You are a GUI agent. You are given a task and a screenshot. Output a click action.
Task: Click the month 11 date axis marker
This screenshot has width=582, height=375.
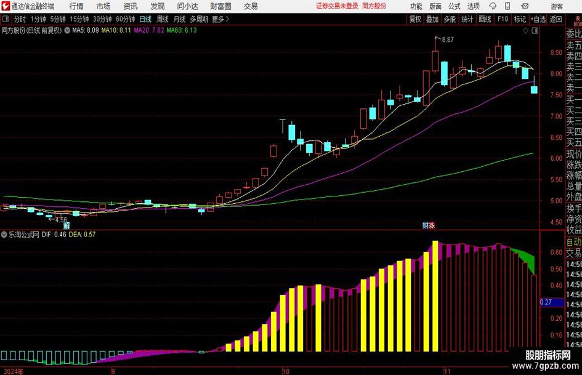click(447, 371)
